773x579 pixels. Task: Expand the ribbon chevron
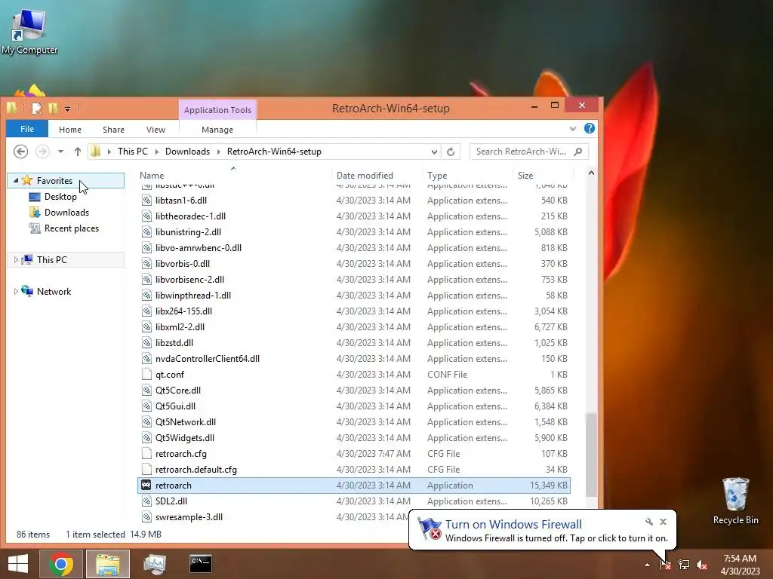click(x=572, y=128)
